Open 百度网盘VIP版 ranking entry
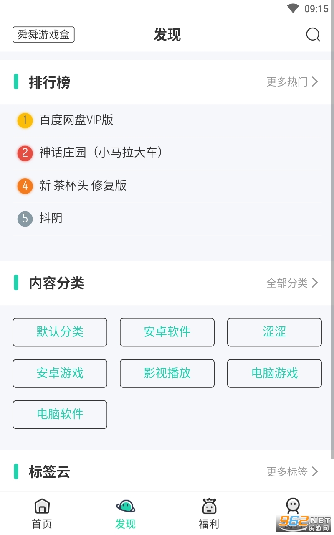The width and height of the screenshot is (334, 535). 76,120
